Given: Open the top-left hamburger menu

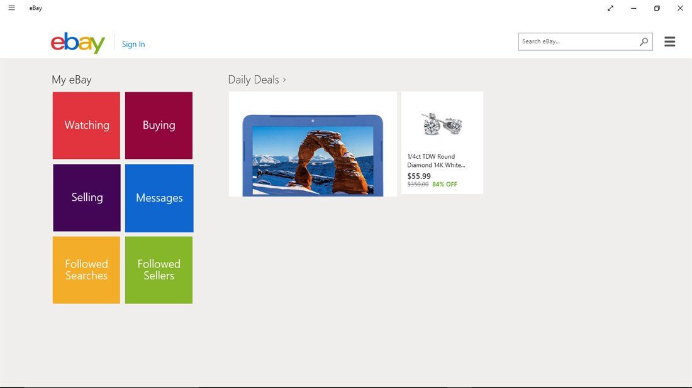Looking at the screenshot, I should click(x=10, y=8).
